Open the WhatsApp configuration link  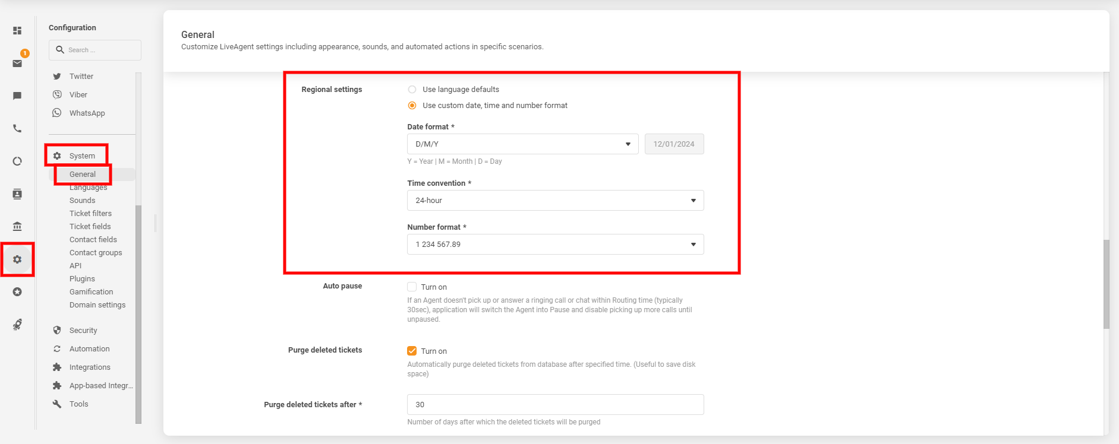87,113
